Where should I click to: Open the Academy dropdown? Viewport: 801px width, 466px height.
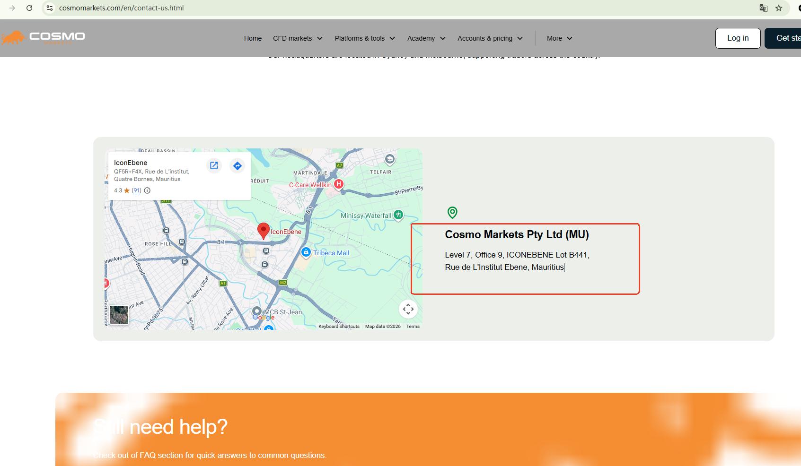tap(426, 38)
